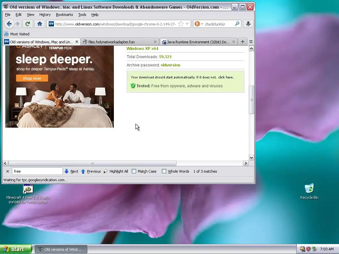Click the window resize grip in status bar
The height and width of the screenshot is (254, 339).
pos(252,181)
